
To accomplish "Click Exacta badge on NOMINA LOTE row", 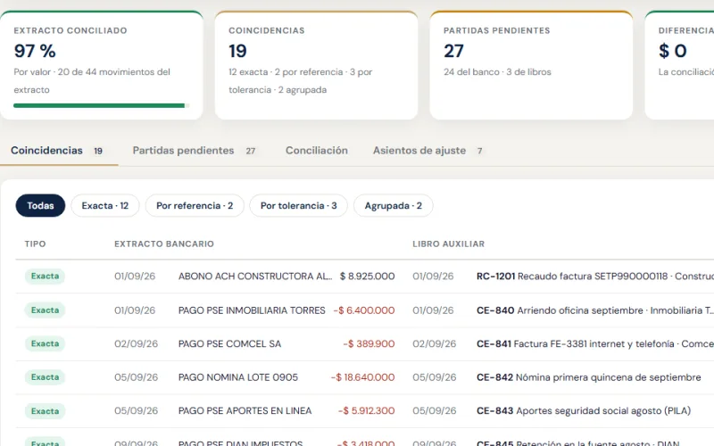I will point(45,377).
